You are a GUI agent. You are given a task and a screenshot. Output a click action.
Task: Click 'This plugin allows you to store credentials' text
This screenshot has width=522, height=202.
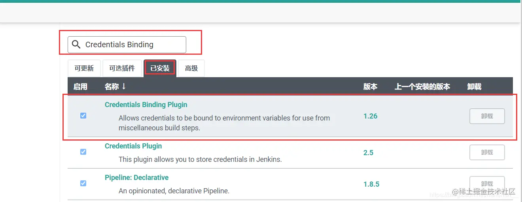pyautogui.click(x=200, y=160)
